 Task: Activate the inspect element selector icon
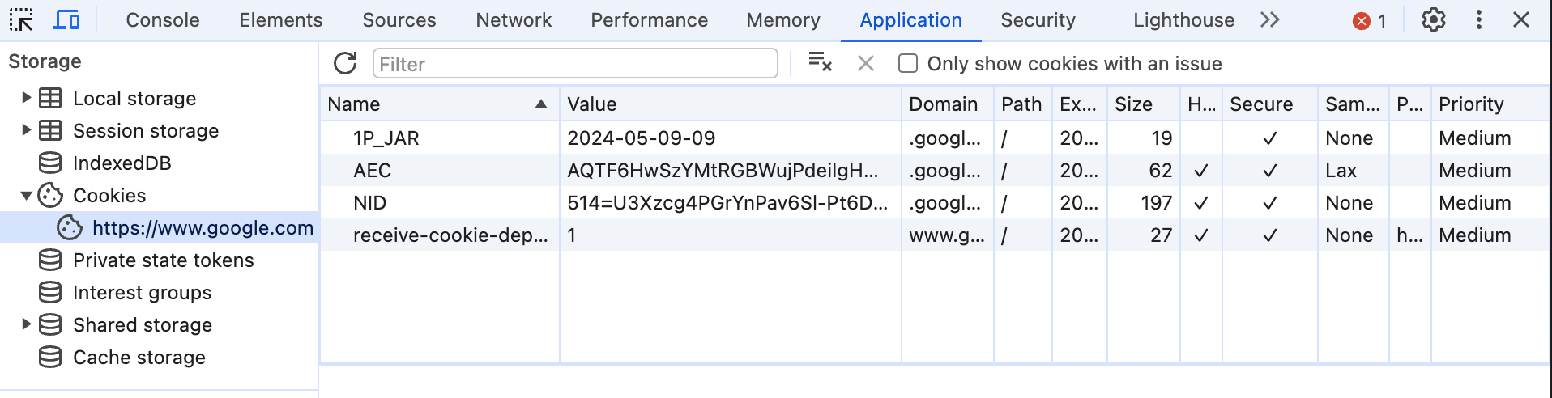click(x=21, y=20)
